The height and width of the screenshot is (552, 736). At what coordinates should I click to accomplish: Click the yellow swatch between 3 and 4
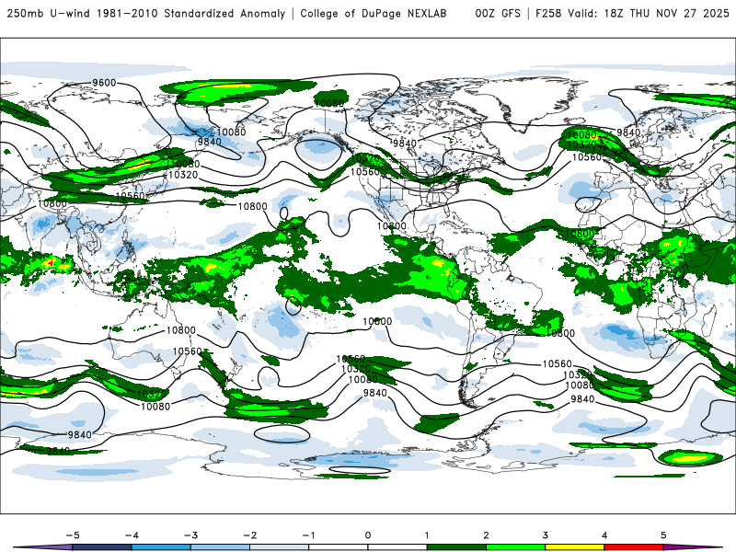[574, 547]
